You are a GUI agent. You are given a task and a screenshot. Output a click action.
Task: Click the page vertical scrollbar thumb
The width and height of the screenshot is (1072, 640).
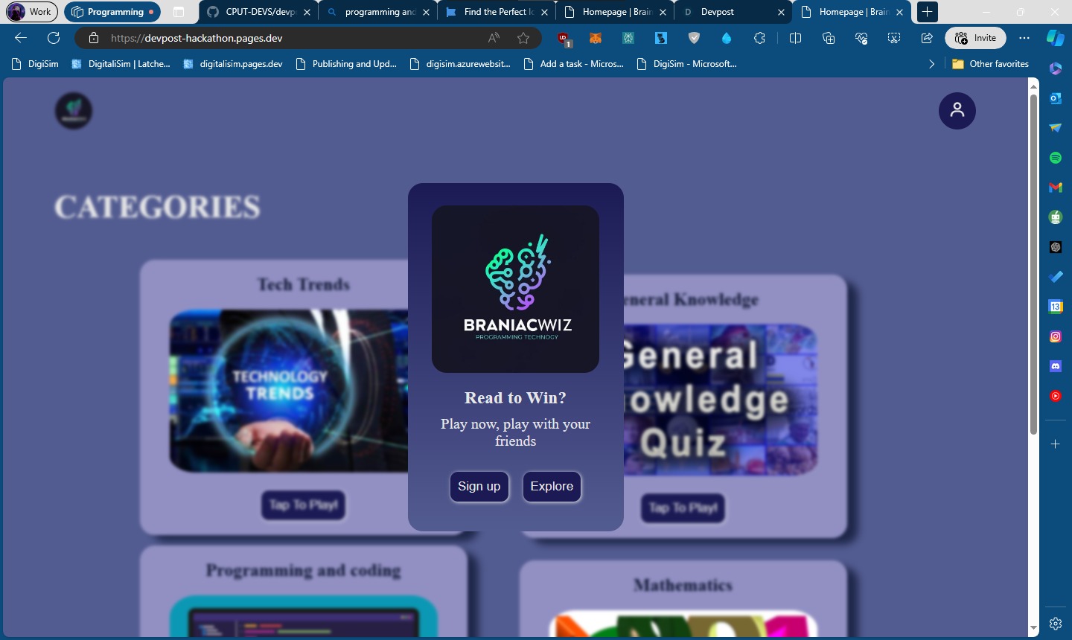pyautogui.click(x=1033, y=264)
